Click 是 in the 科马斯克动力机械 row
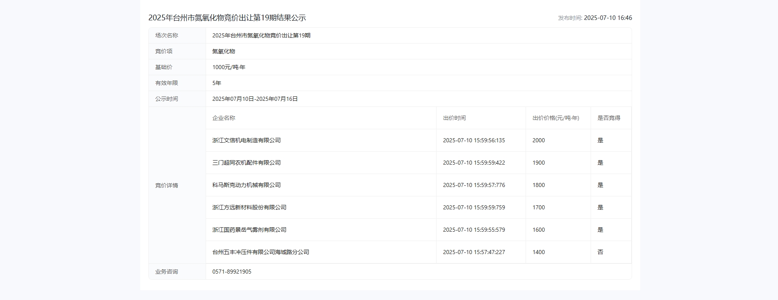 600,185
